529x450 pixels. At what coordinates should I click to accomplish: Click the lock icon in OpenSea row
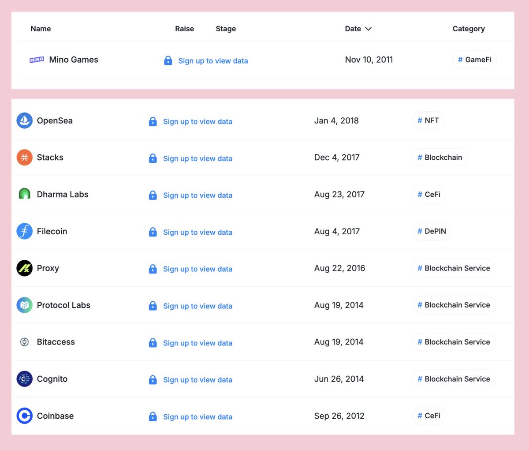[153, 121]
